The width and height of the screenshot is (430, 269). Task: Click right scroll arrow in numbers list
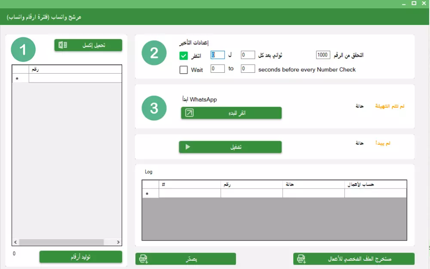[x=118, y=242]
